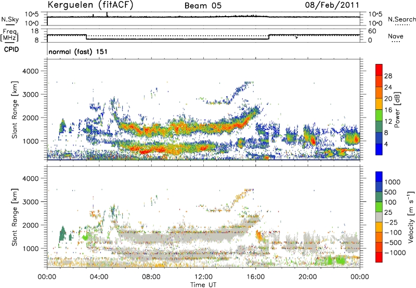Screen dimensions: 416x288
Task: Click the "−1000" Velocity colorbar tick label
Action: click(395, 253)
